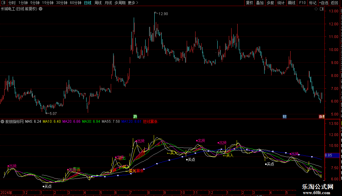Open dropdown beside 长城电工 chart title
The height and width of the screenshot is (196, 342).
(x=41, y=9)
